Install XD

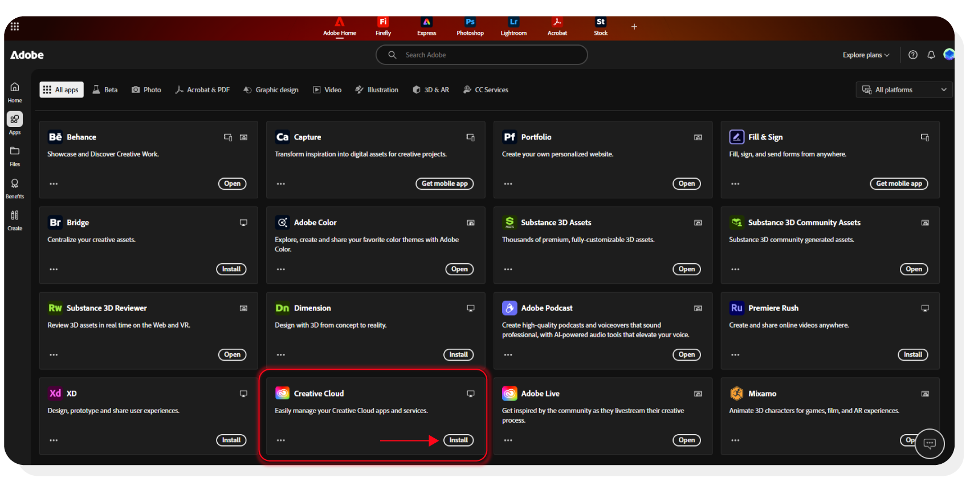(231, 440)
